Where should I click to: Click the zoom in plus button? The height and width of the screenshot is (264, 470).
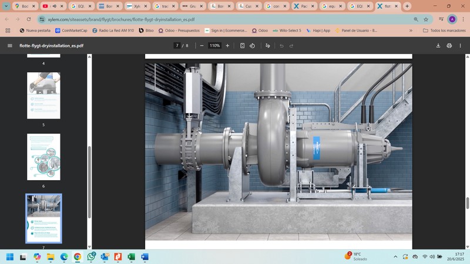tap(227, 45)
